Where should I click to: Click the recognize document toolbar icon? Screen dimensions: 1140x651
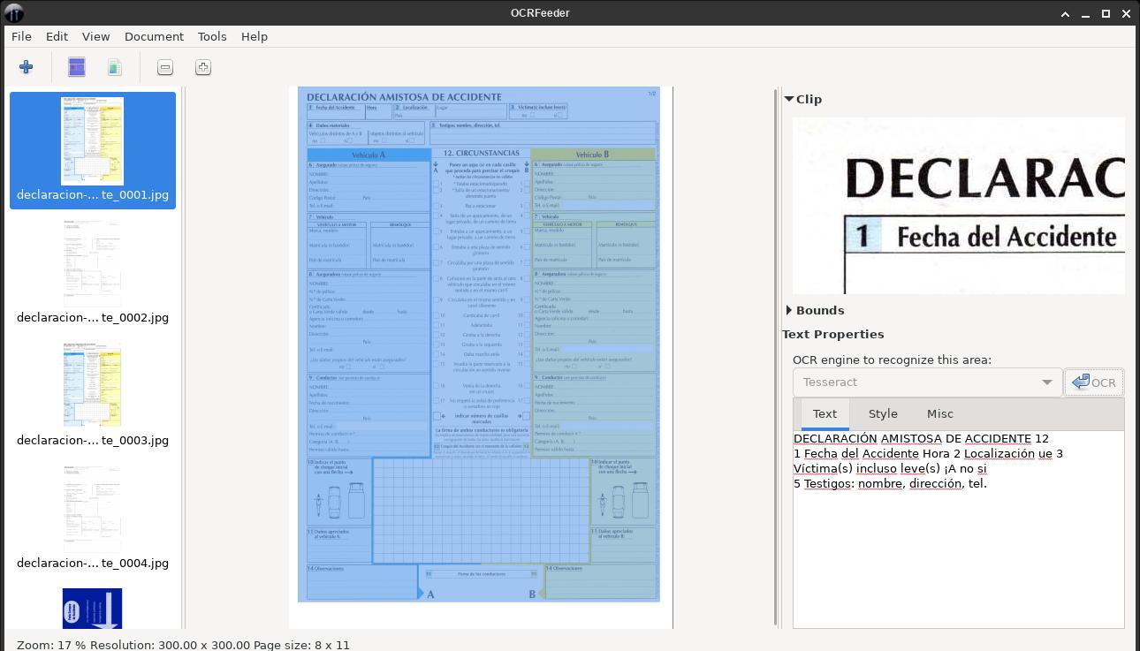pyautogui.click(x=77, y=67)
